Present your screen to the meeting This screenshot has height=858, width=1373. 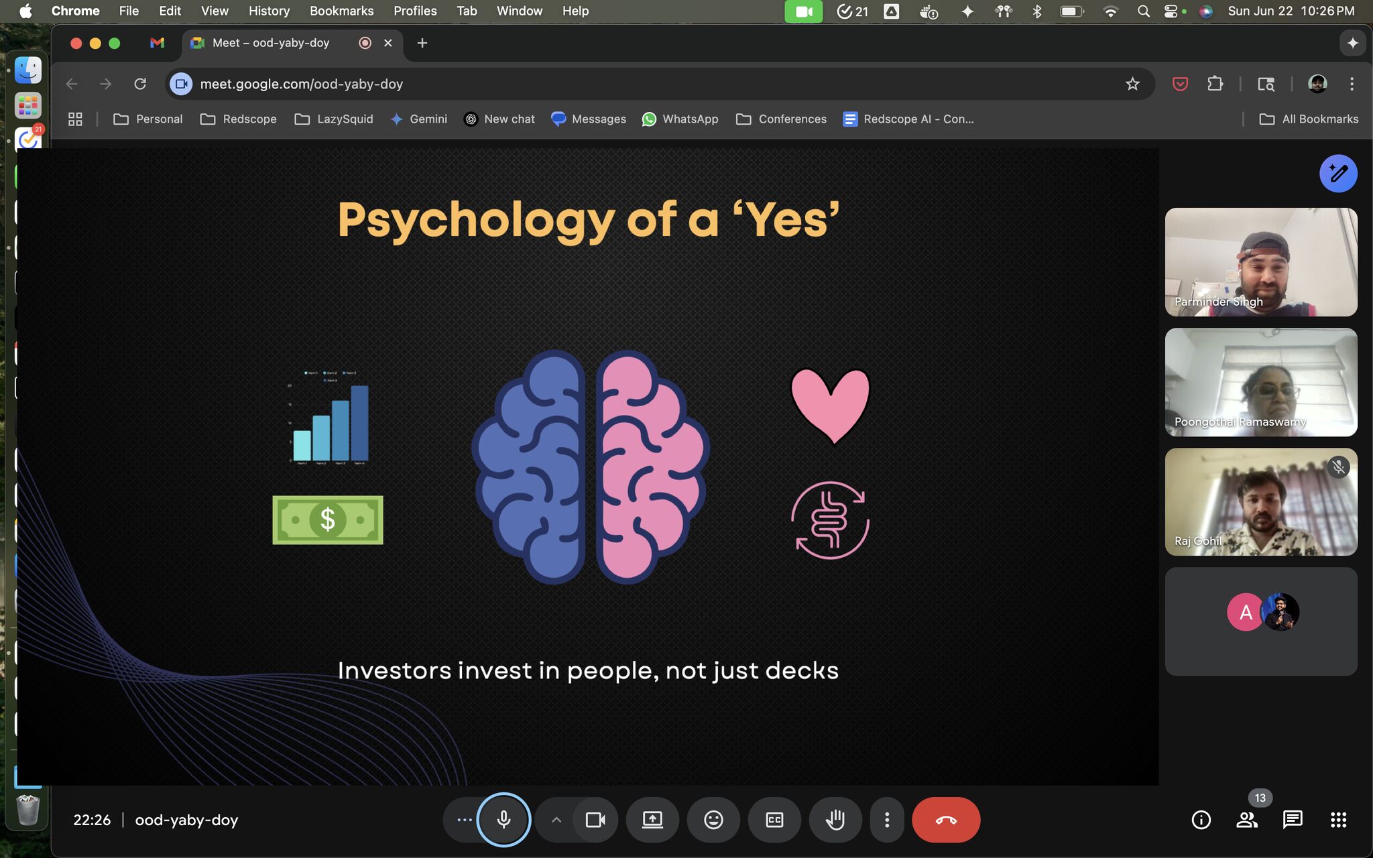(652, 819)
